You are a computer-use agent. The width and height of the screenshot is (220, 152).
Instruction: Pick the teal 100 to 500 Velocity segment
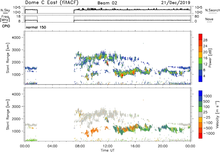200,104
